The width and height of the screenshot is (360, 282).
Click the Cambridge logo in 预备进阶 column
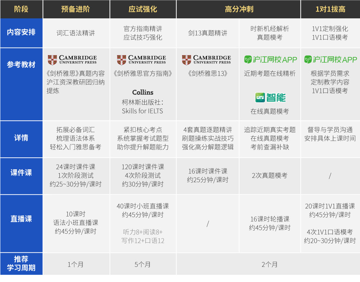click(72, 60)
